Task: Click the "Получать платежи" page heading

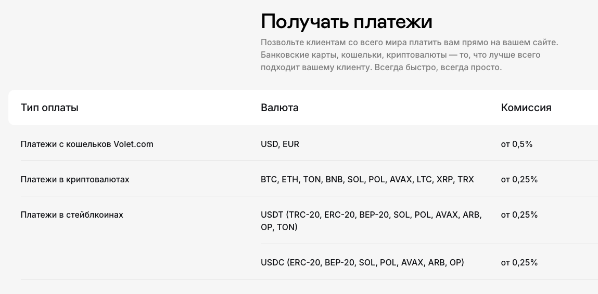Action: (346, 22)
